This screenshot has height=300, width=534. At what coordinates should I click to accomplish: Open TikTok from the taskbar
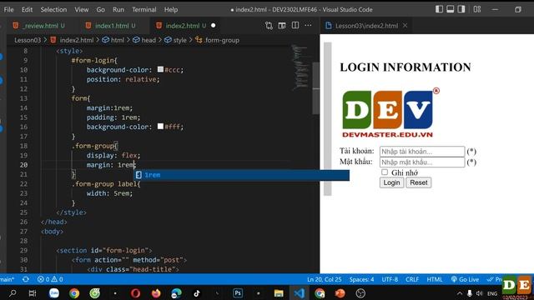197,292
